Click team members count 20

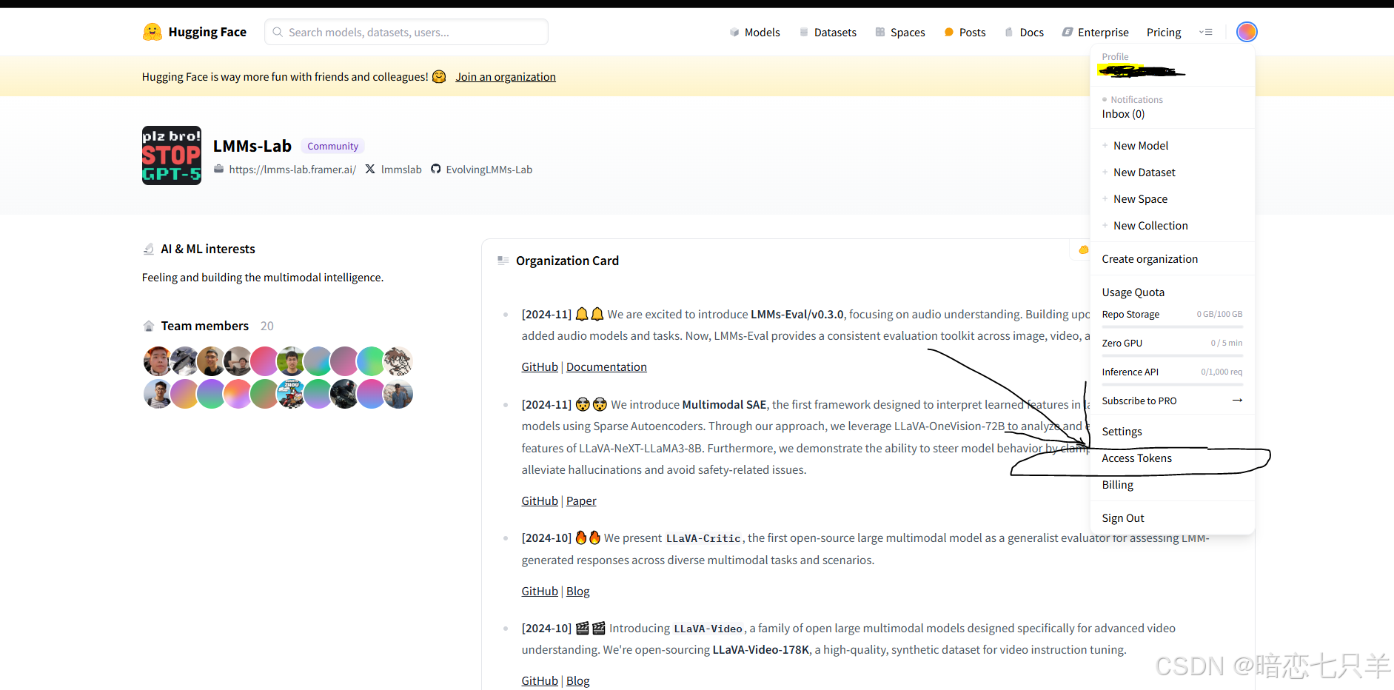pyautogui.click(x=267, y=326)
